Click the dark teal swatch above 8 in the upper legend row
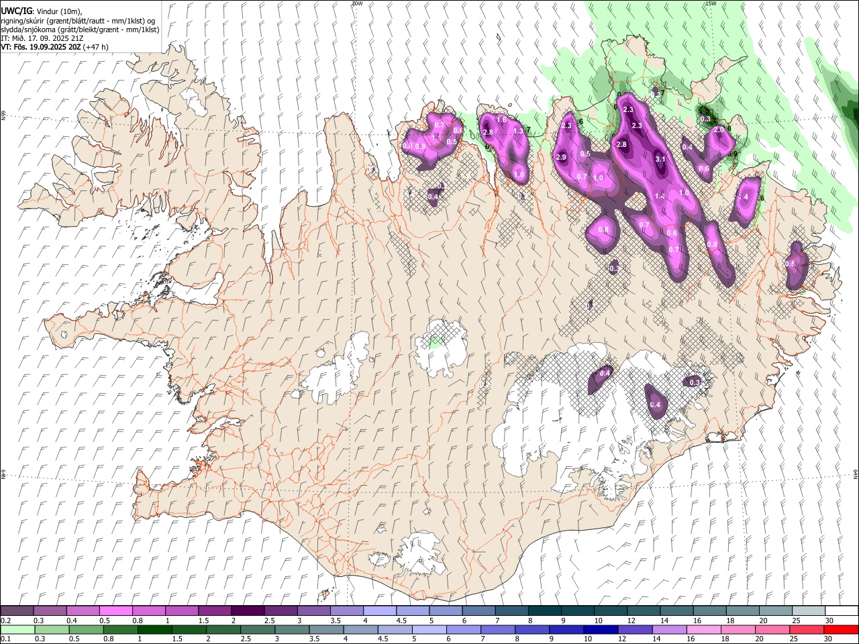Viewport: 859px width, 644px height. pyautogui.click(x=544, y=610)
